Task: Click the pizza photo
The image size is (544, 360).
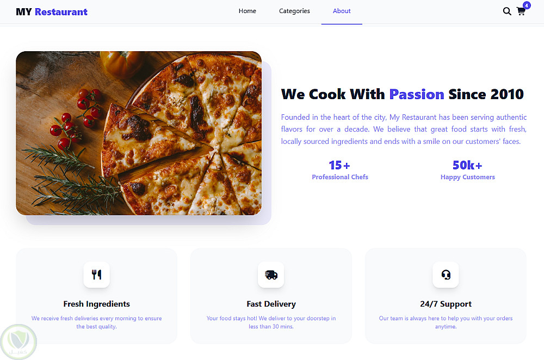Action: click(139, 133)
